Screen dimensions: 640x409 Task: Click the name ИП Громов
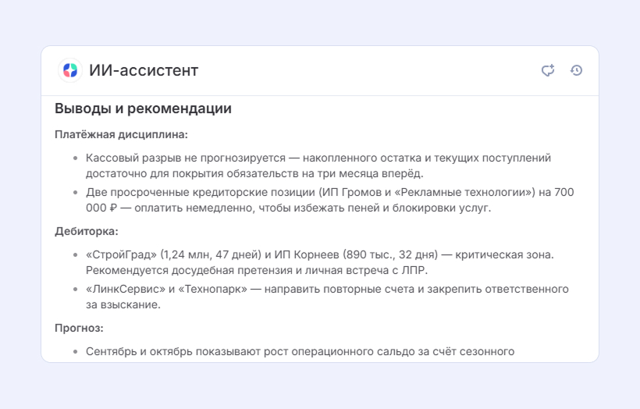tap(352, 192)
